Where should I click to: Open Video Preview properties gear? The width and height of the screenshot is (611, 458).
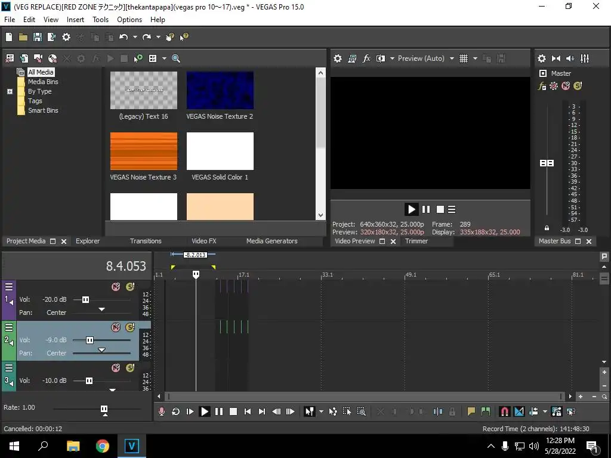(338, 58)
